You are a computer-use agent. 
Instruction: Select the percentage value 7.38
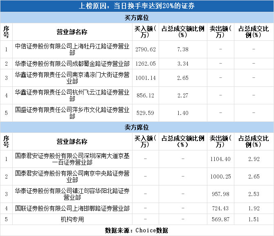point(183,49)
